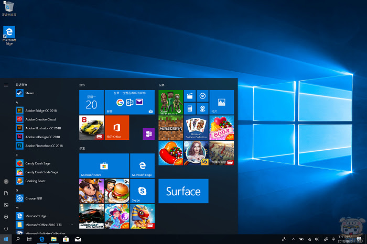This screenshot has width=367, height=244.
Task: Open the Skype tile
Action: (x=142, y=191)
